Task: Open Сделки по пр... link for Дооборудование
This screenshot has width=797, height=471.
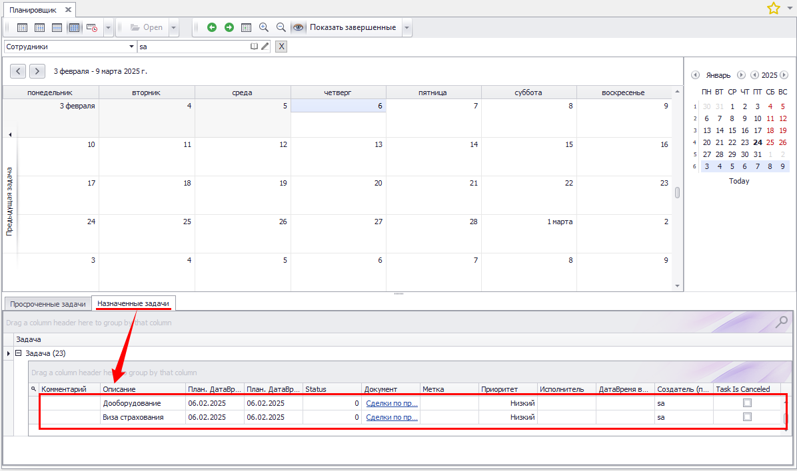Action: [x=391, y=402]
